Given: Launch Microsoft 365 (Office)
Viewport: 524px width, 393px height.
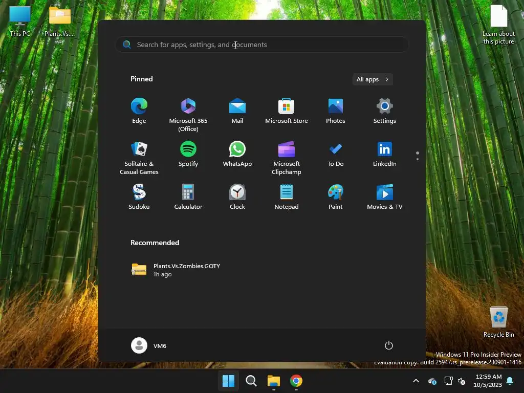Looking at the screenshot, I should click(x=188, y=115).
